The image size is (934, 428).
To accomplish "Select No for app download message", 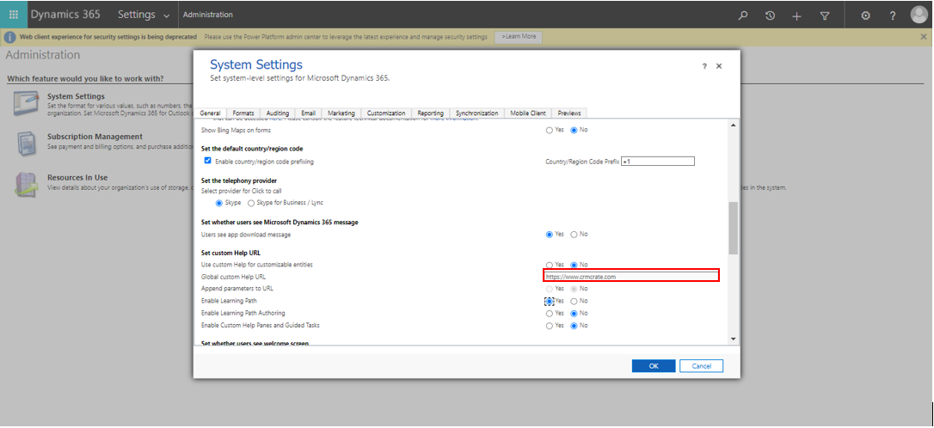I will pyautogui.click(x=575, y=235).
